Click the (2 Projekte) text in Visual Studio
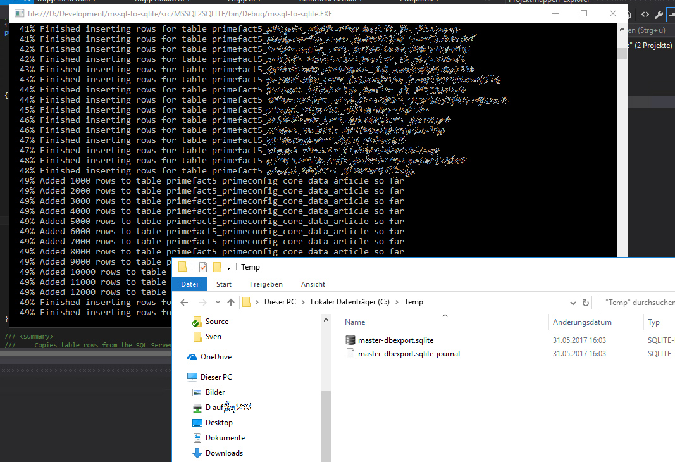Viewport: 675px width, 462px height. (x=653, y=46)
